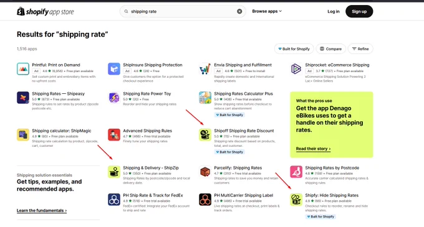The image size is (424, 227).
Task: Select the "Shipping solution essentials" label
Action: [44, 175]
